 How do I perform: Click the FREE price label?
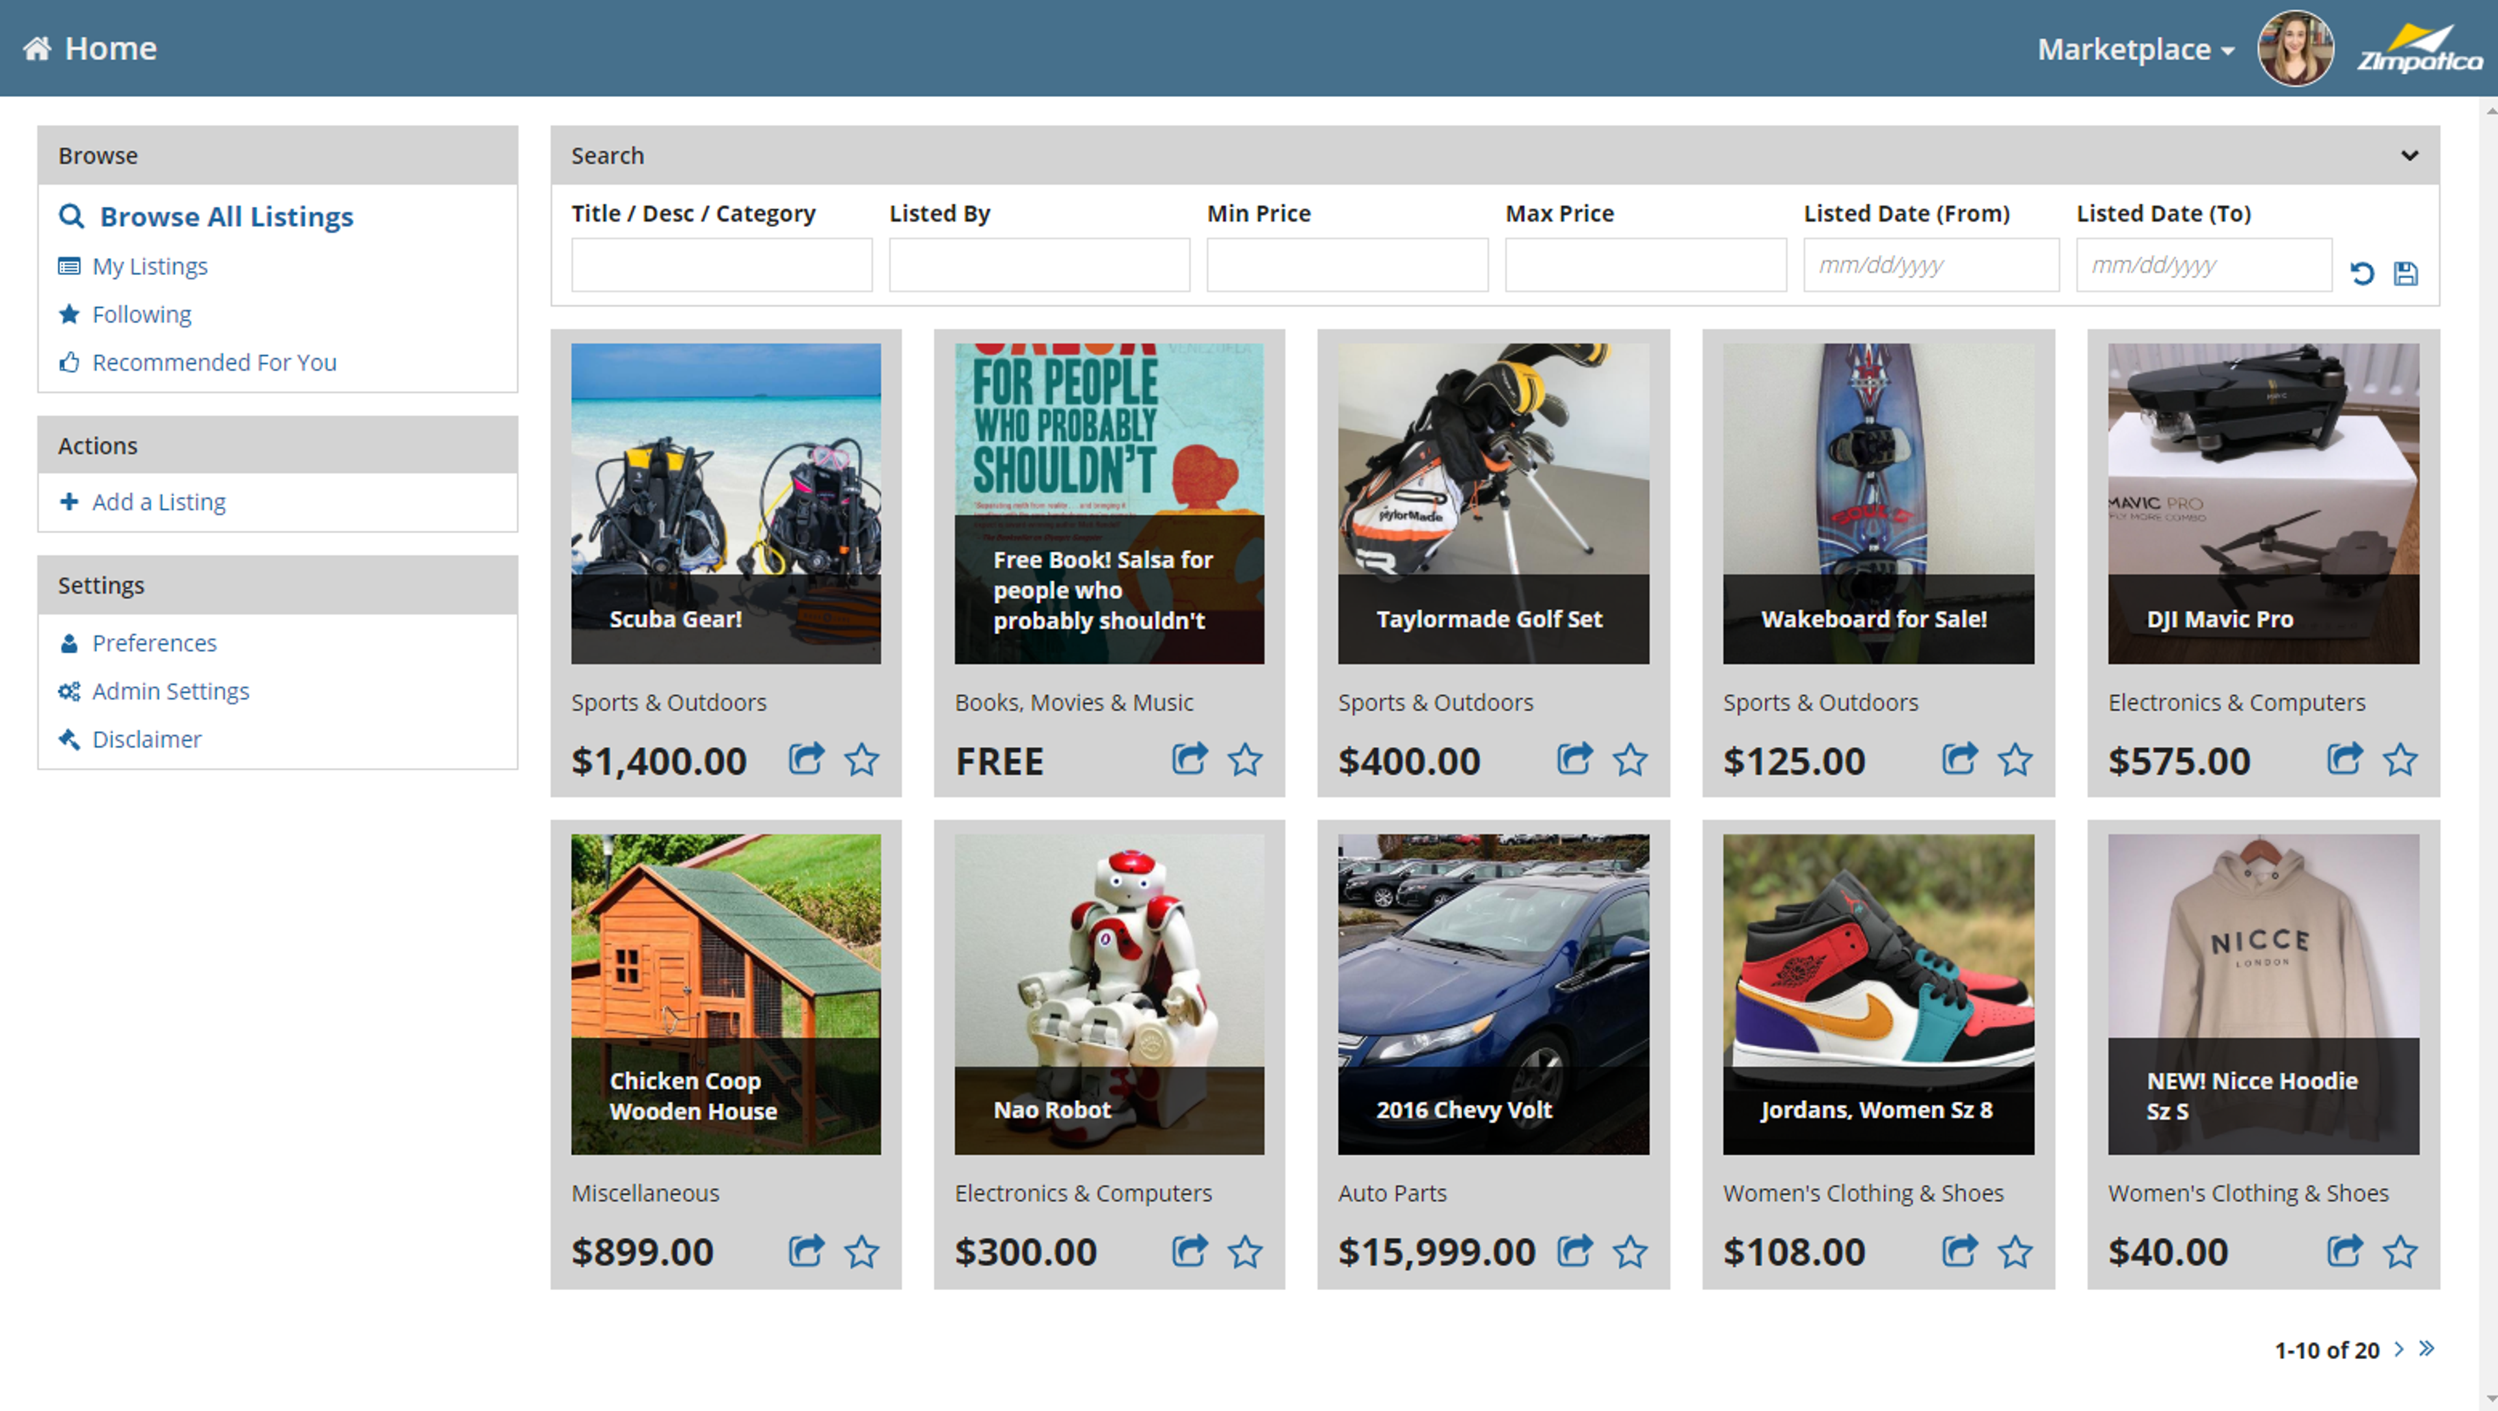pyautogui.click(x=999, y=761)
